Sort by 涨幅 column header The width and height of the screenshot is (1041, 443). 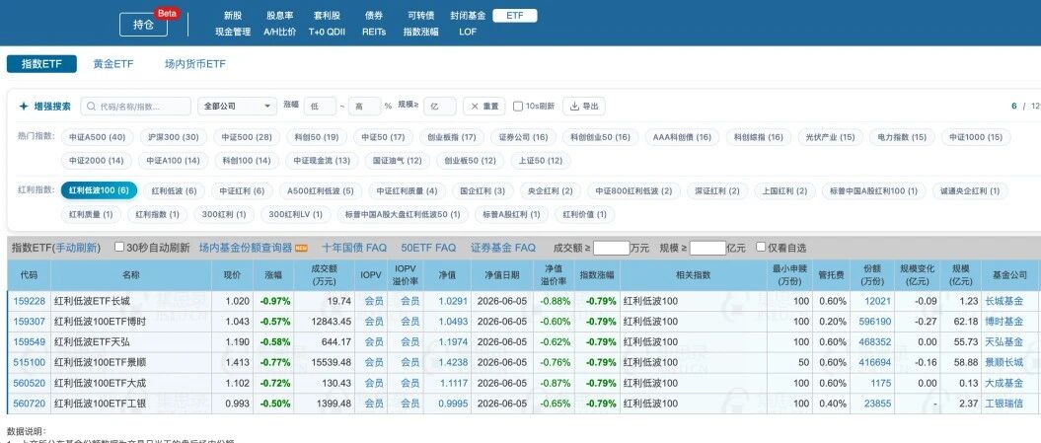click(x=273, y=274)
